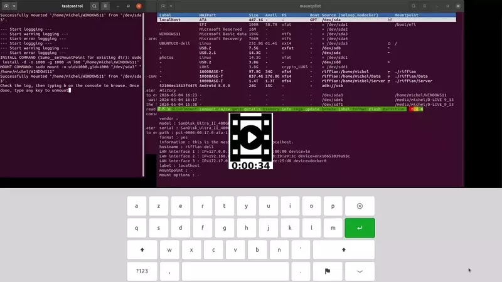Toggle left shift key on keyboard
Viewport: 502px width, 282px height.
pyautogui.click(x=142, y=249)
